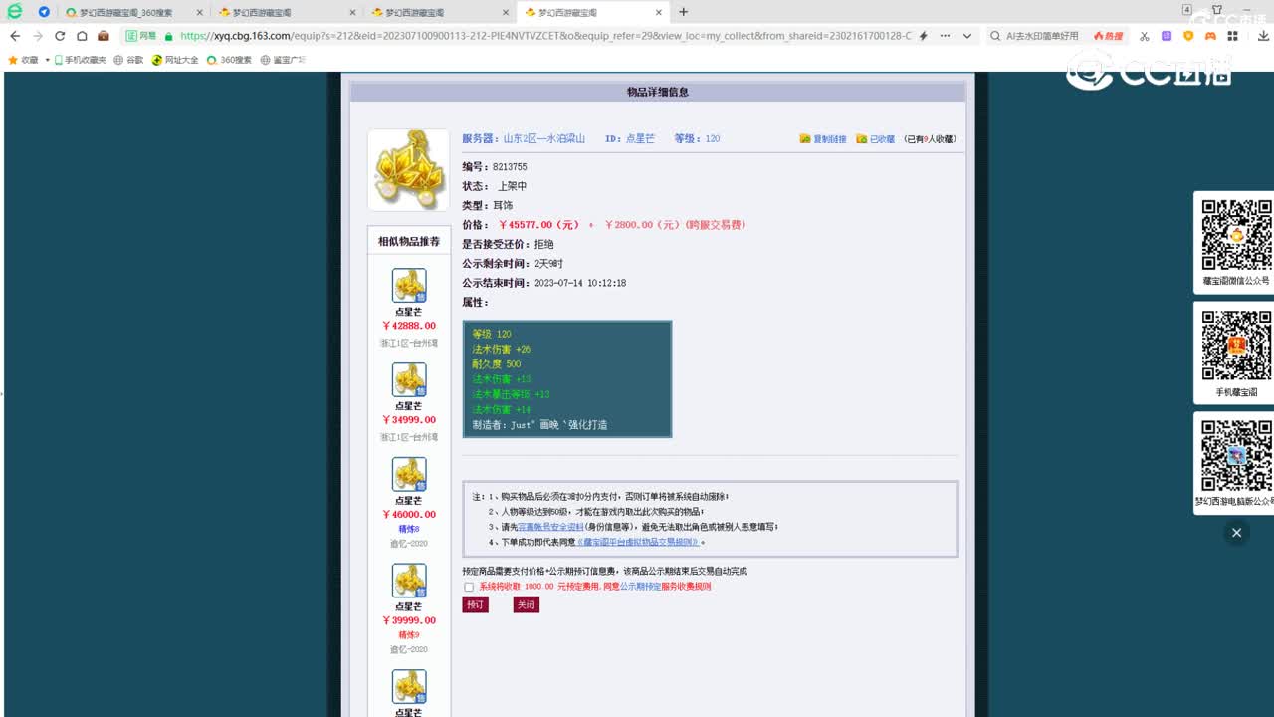1274x717 pixels.
Task: Open the 鉴宝广场 bookmark
Action: [x=283, y=60]
